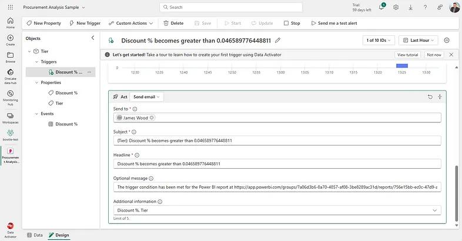Dismiss the tour with Not now
The width and height of the screenshot is (462, 241).
pyautogui.click(x=434, y=55)
